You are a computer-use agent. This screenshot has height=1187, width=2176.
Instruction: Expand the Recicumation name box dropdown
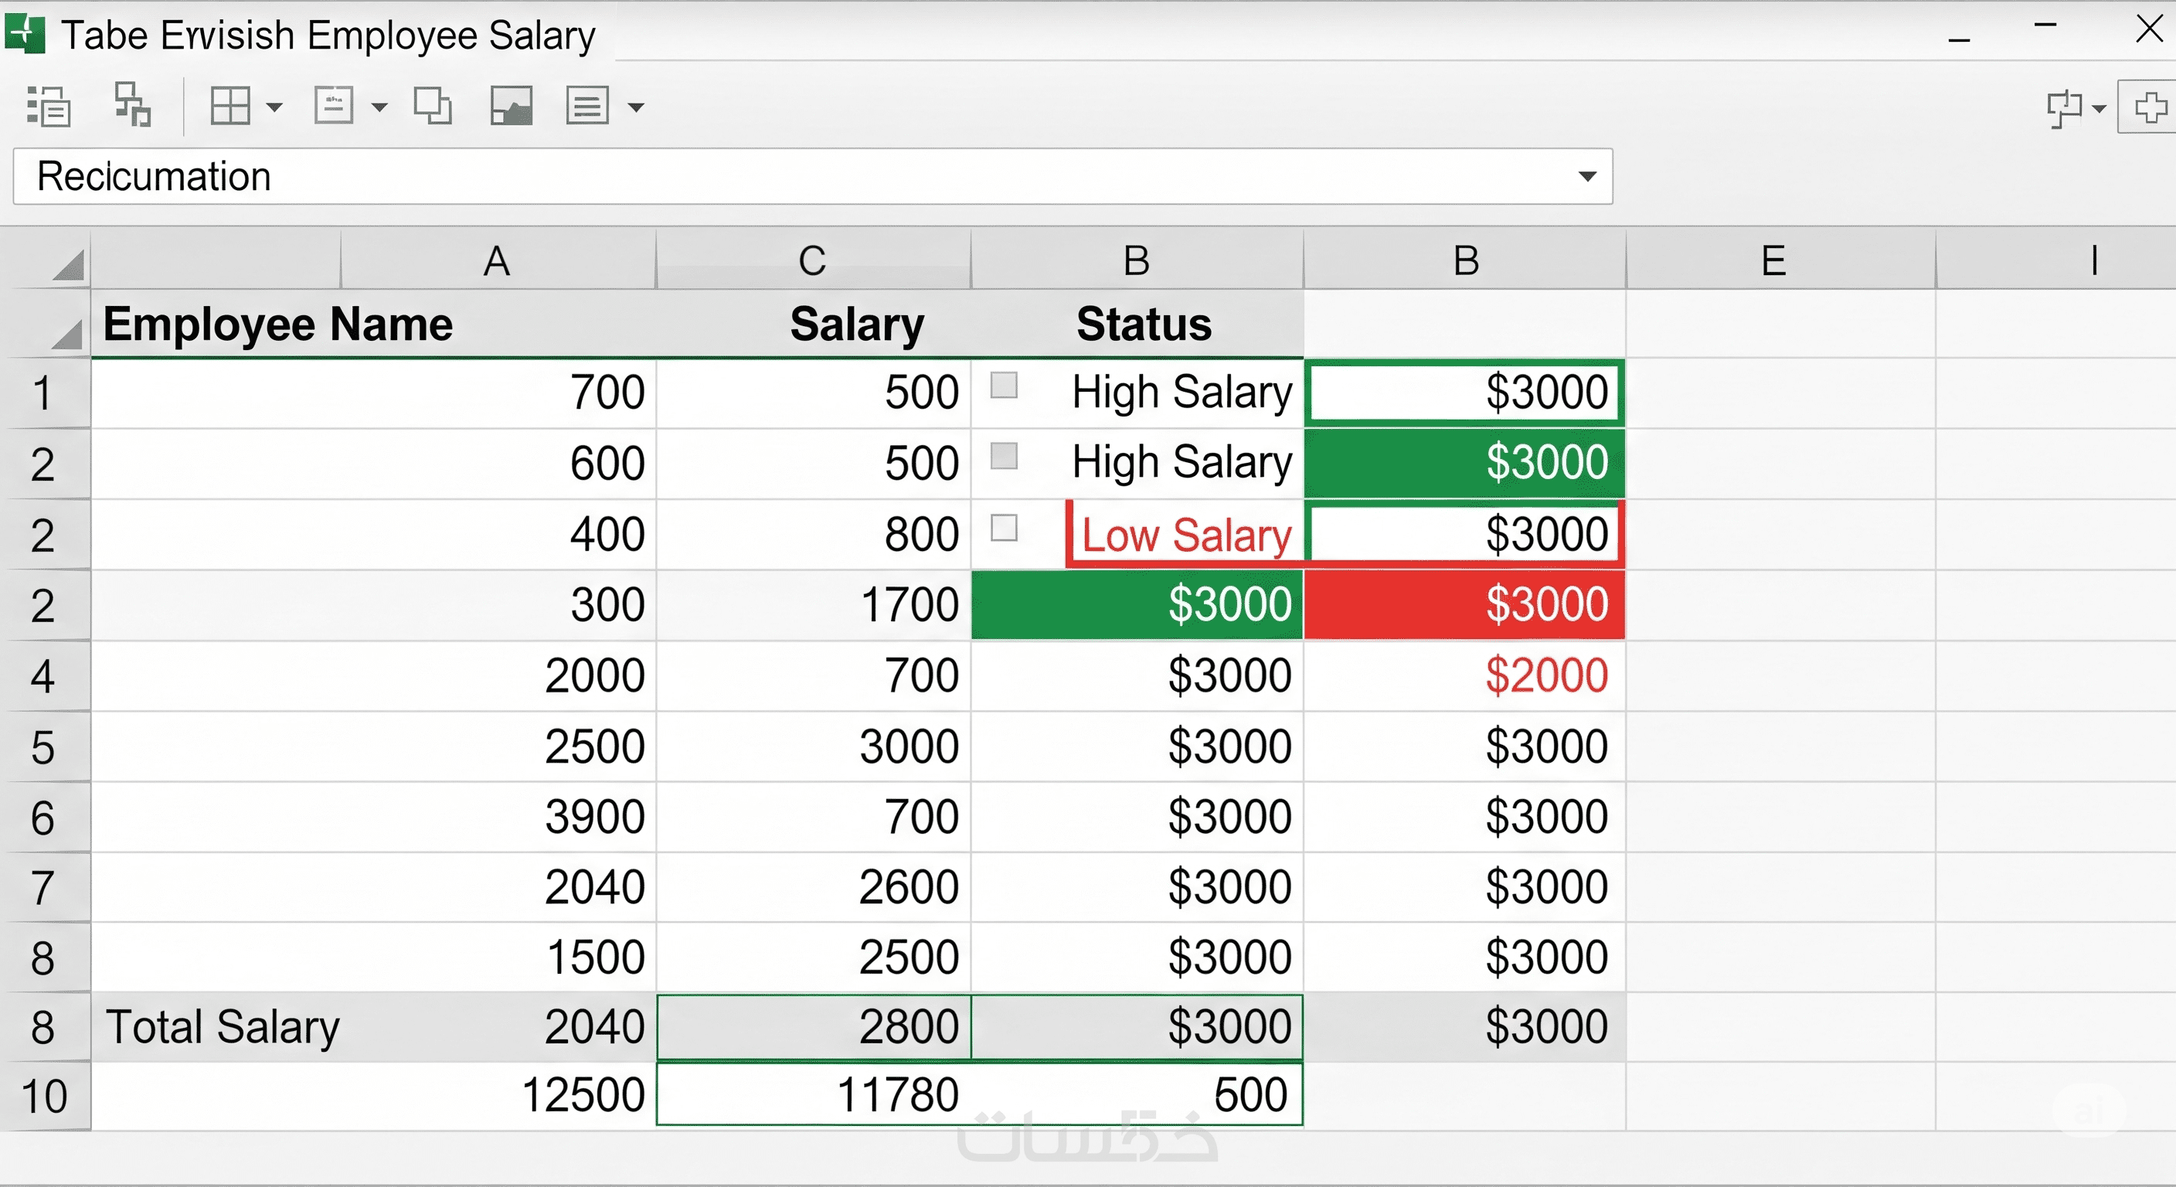[1587, 176]
